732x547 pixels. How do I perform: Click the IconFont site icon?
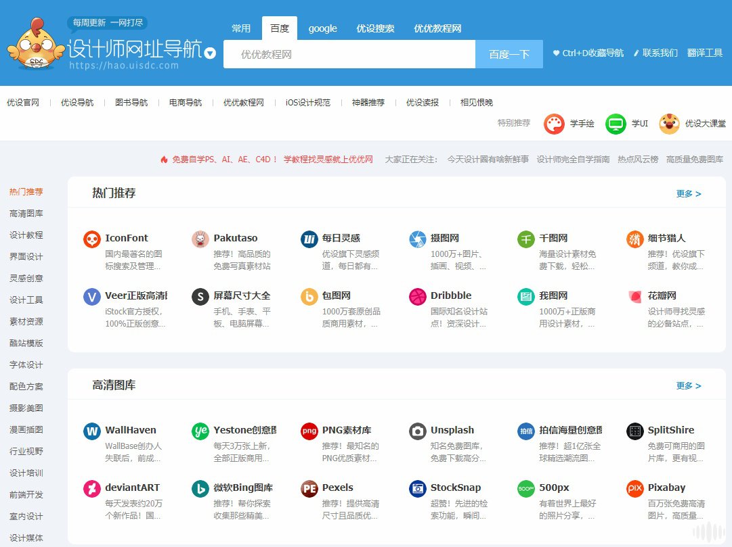[x=92, y=239]
